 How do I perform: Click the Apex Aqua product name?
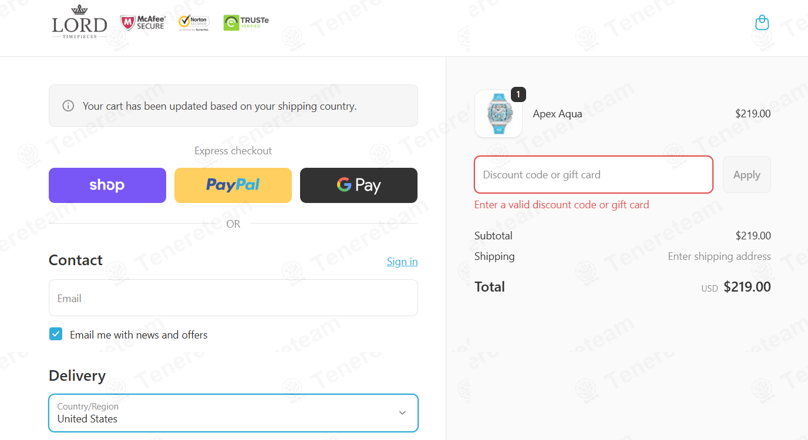point(557,114)
